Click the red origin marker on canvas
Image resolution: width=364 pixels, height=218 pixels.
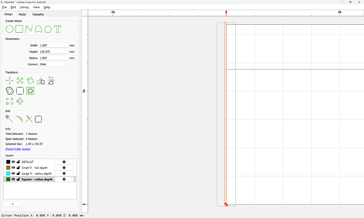[226, 204]
